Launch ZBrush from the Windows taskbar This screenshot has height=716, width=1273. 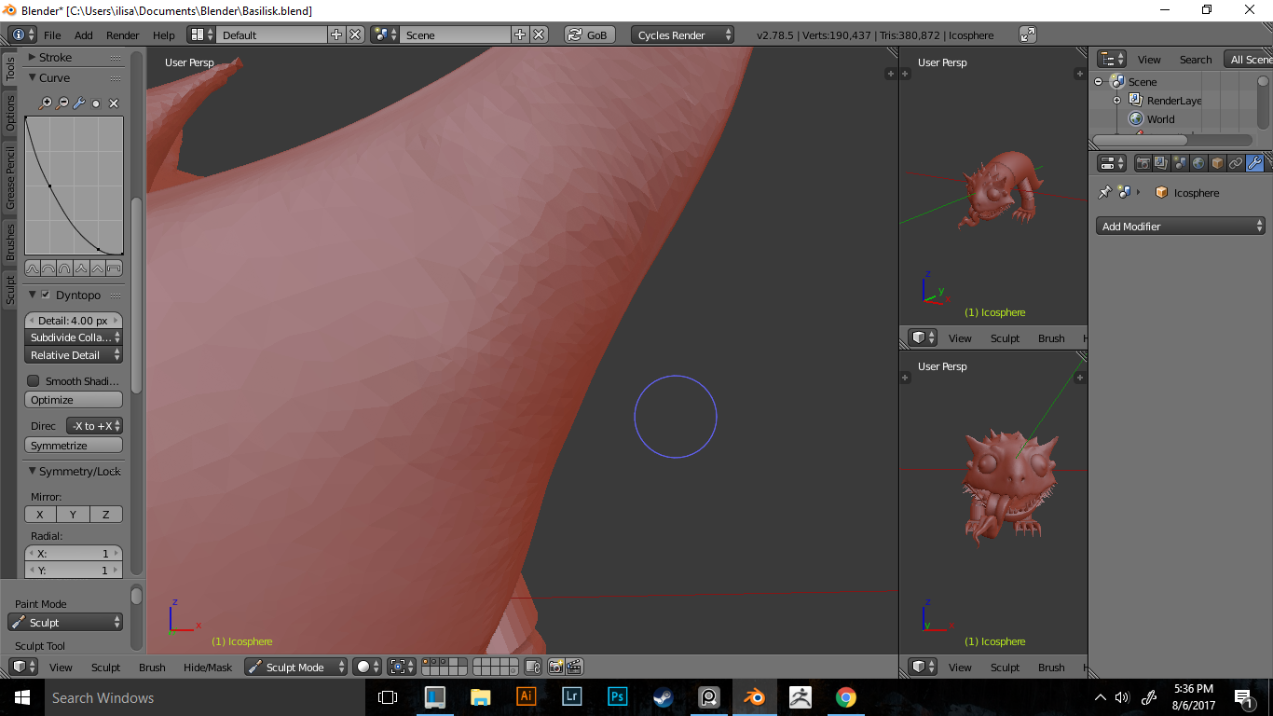[x=800, y=696]
